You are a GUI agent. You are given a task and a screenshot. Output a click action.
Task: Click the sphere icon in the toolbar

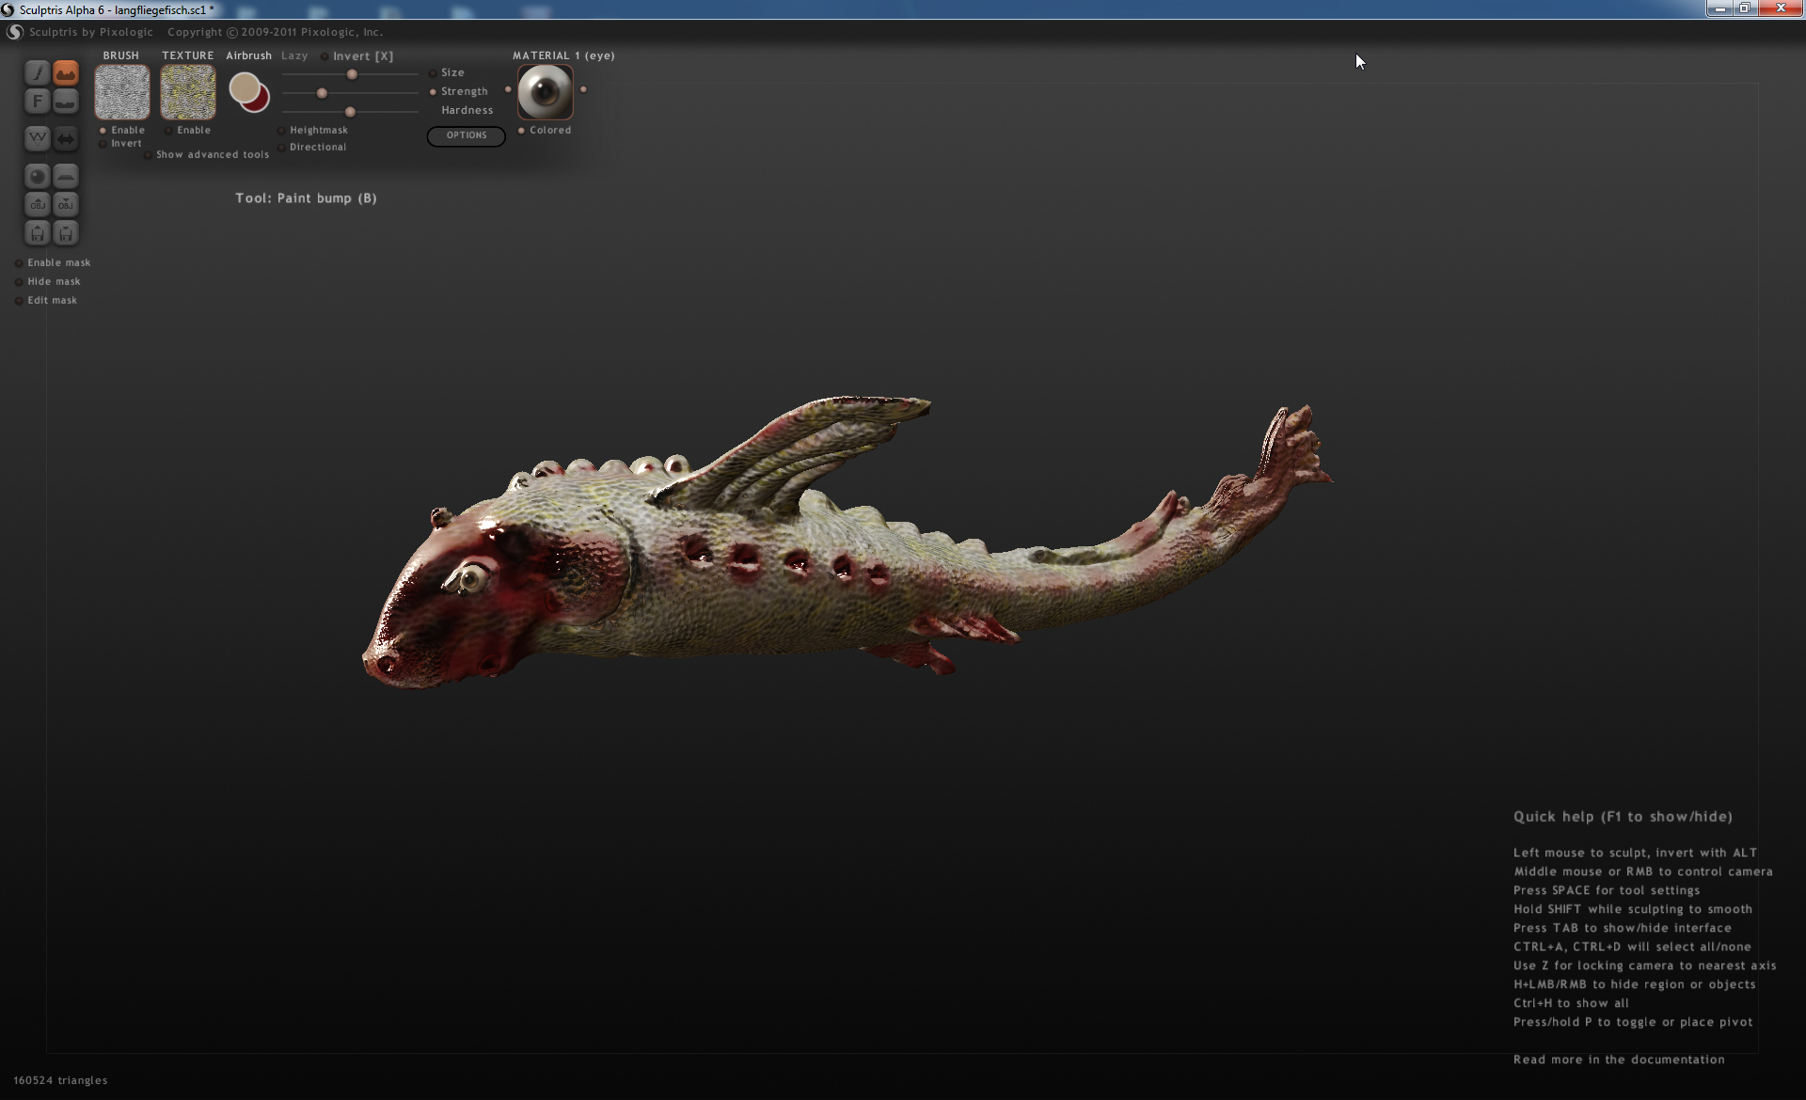(x=37, y=177)
